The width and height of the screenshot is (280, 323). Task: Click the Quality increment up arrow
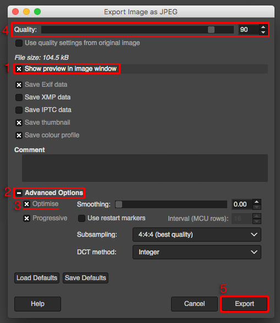(263, 27)
